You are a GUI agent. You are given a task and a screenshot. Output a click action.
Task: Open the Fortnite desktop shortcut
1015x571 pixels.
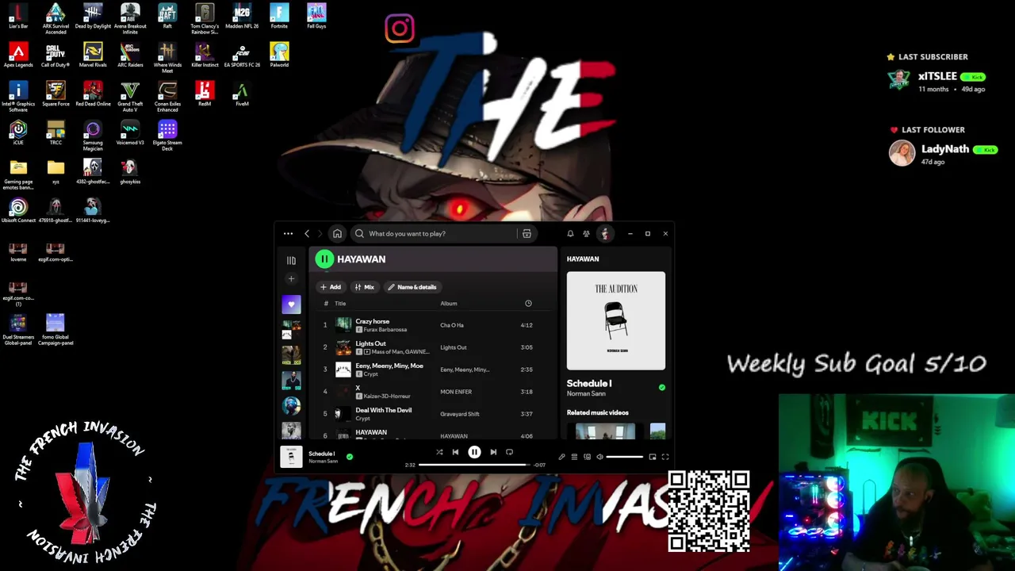pos(279,16)
